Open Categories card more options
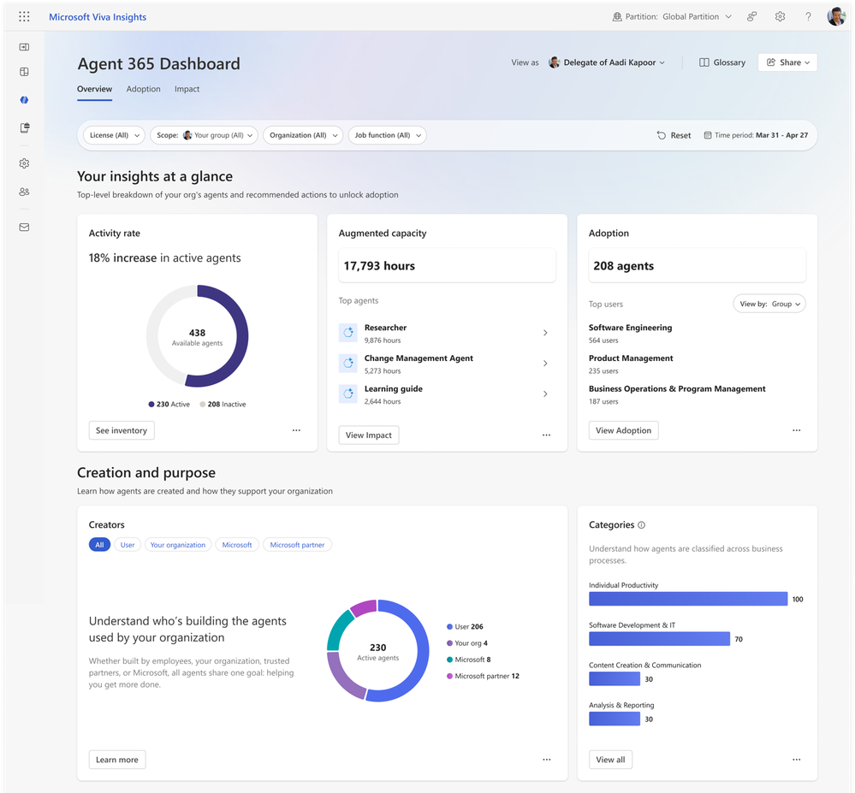This screenshot has height=793, width=855. [x=797, y=759]
